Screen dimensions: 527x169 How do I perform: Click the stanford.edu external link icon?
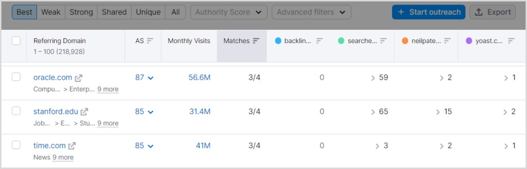[x=84, y=112]
